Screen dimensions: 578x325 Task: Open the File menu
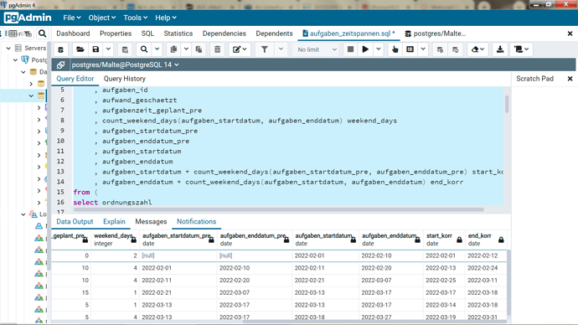(x=71, y=18)
